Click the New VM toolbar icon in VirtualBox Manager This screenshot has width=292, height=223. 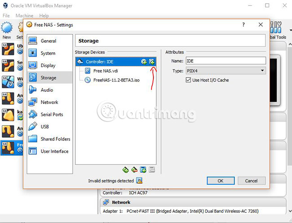click(7, 27)
